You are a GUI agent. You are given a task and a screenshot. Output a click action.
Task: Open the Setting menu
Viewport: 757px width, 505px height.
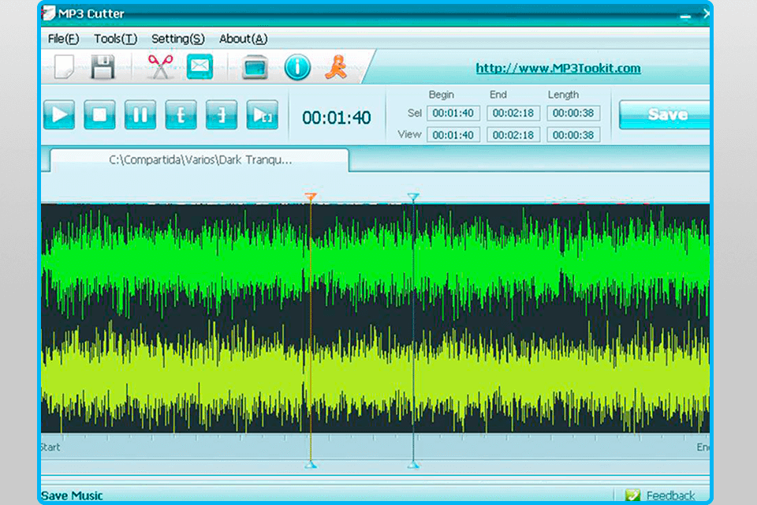[177, 39]
